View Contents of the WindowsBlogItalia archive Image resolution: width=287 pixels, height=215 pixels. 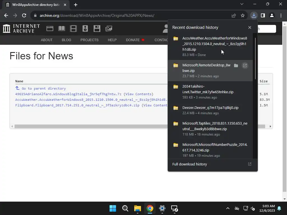(x=138, y=94)
